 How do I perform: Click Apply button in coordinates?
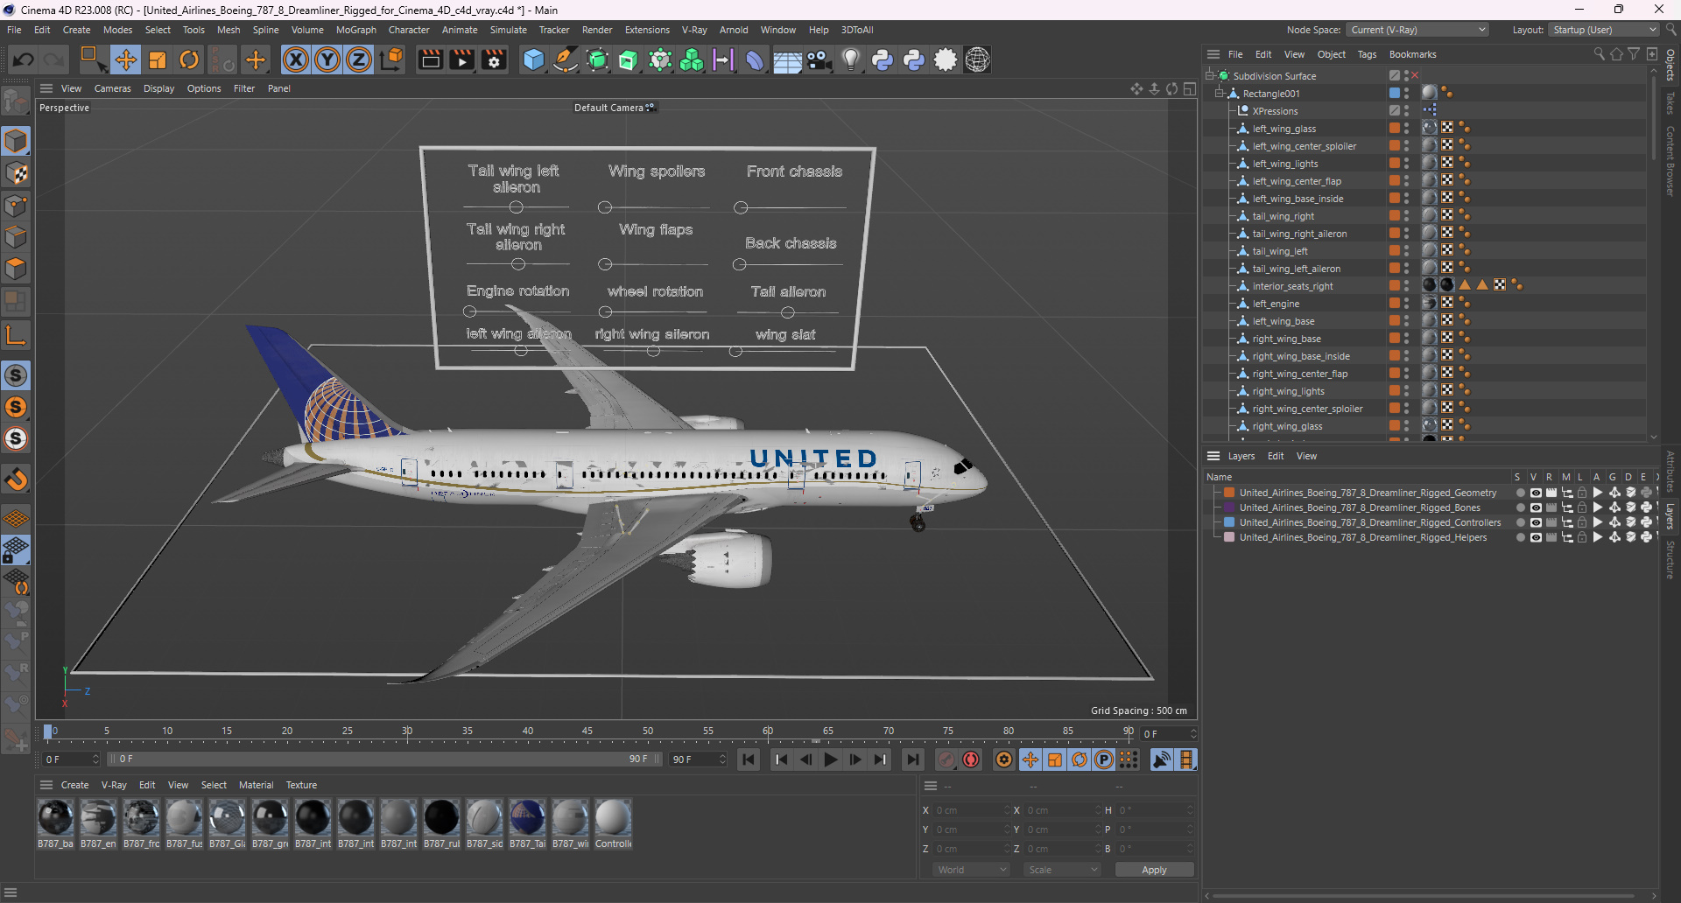click(1154, 870)
